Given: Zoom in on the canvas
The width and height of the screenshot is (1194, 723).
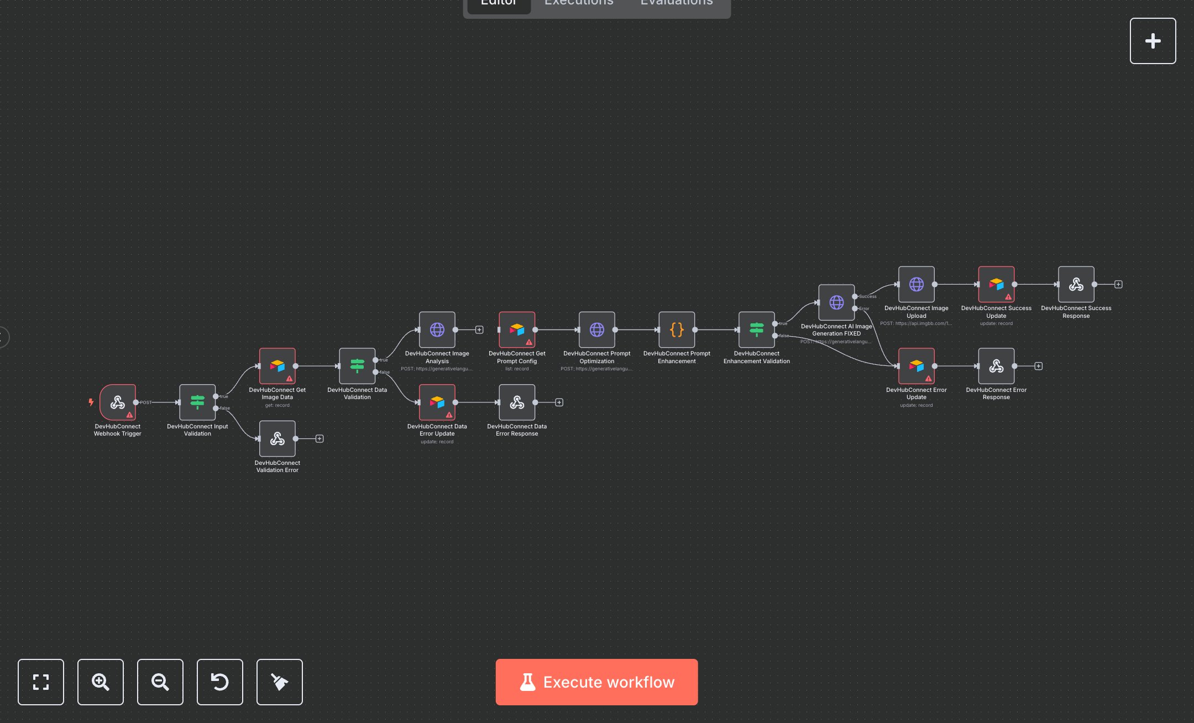Looking at the screenshot, I should pyautogui.click(x=100, y=682).
